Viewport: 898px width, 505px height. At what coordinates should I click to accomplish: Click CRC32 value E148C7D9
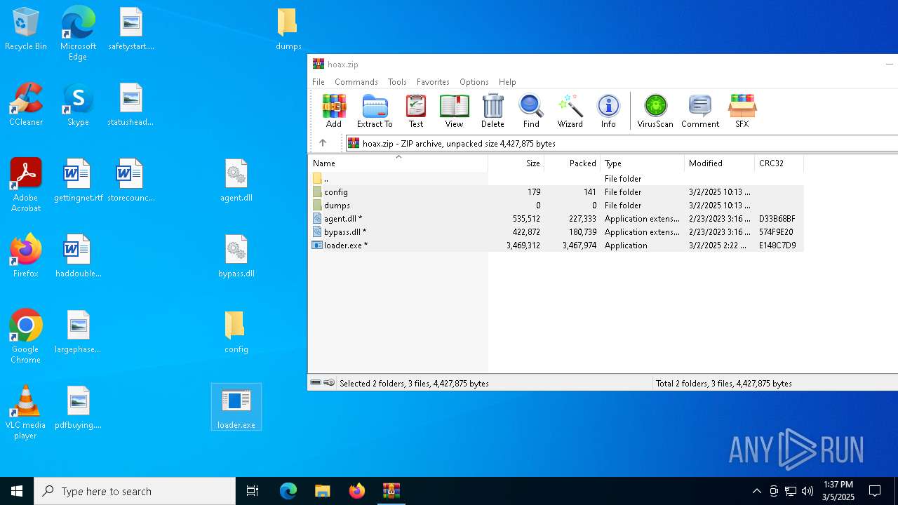pyautogui.click(x=777, y=245)
